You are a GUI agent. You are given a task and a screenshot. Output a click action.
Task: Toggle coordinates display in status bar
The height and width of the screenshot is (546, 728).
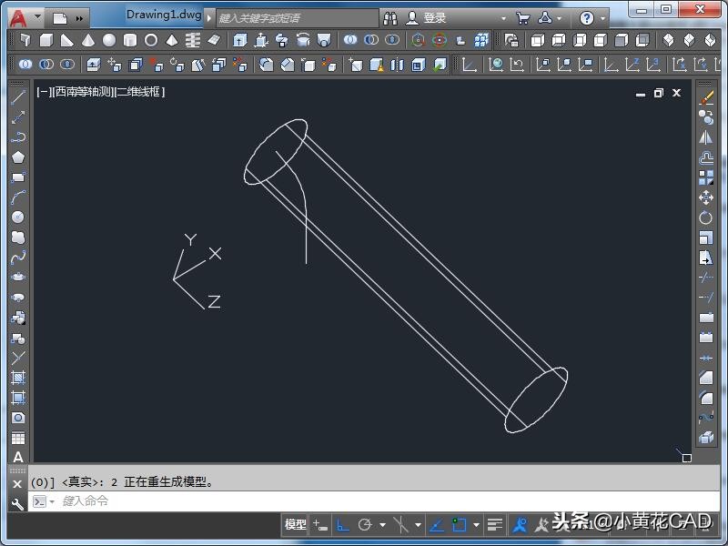pyautogui.click(x=320, y=525)
